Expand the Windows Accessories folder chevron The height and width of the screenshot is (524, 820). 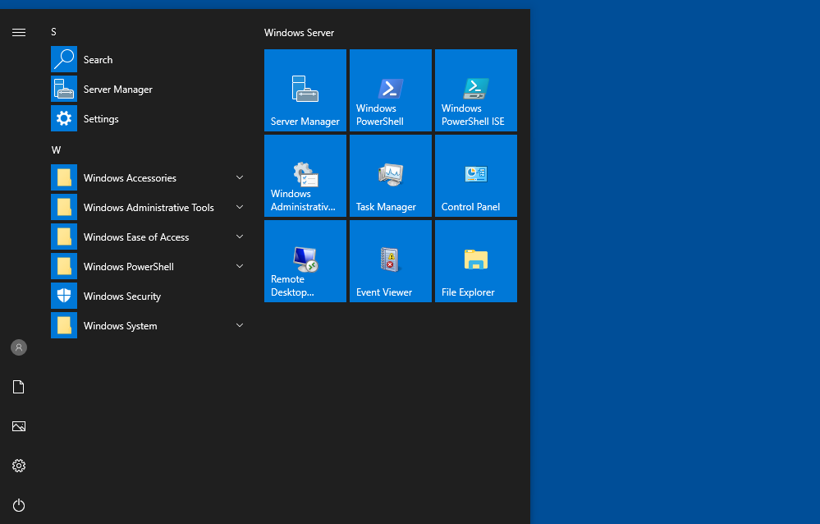[240, 177]
